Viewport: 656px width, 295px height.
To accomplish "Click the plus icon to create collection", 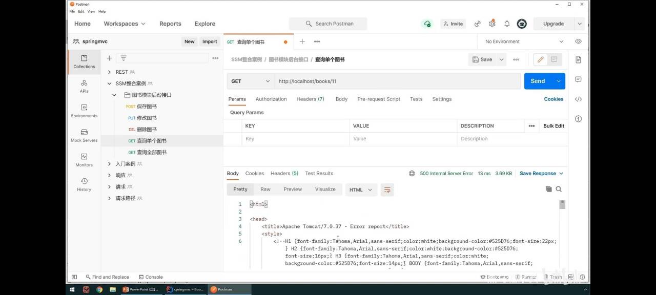I will (109, 58).
